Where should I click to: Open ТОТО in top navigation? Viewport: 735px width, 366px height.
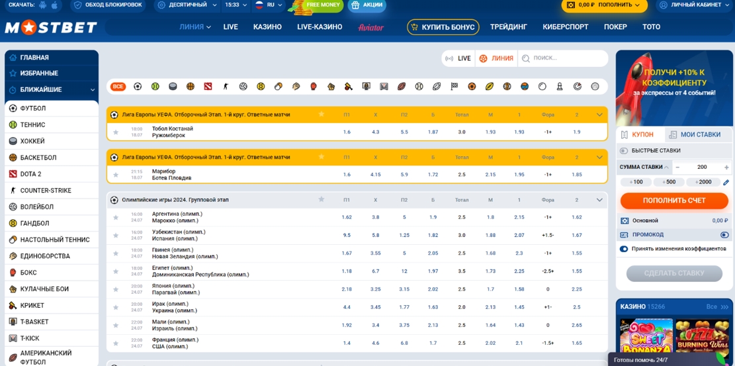[651, 27]
